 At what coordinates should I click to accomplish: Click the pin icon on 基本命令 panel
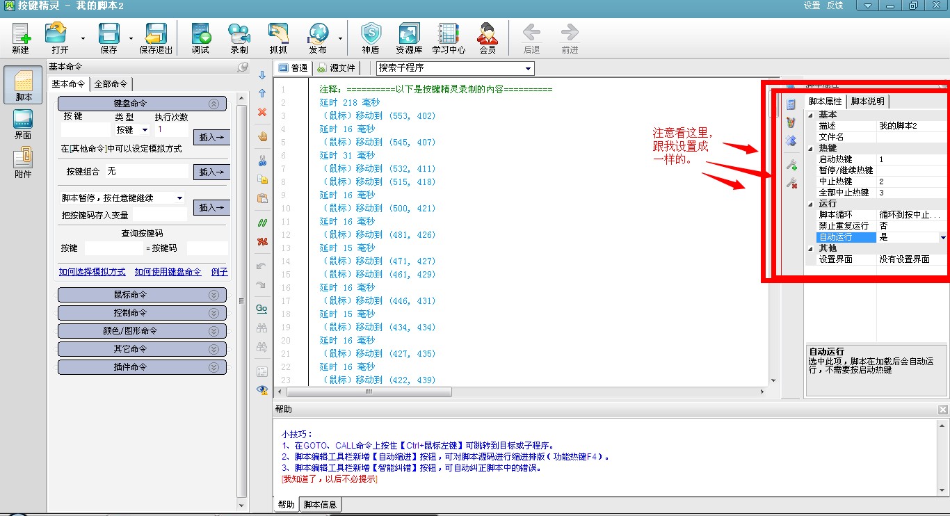243,67
